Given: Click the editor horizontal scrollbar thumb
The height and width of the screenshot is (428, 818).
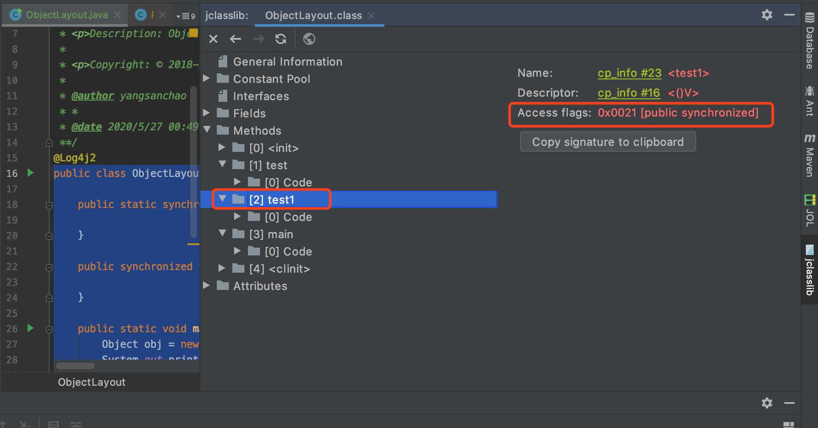Looking at the screenshot, I should [x=76, y=366].
